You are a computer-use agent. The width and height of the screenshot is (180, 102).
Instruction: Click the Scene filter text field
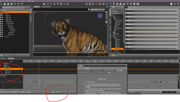coord(13,8)
